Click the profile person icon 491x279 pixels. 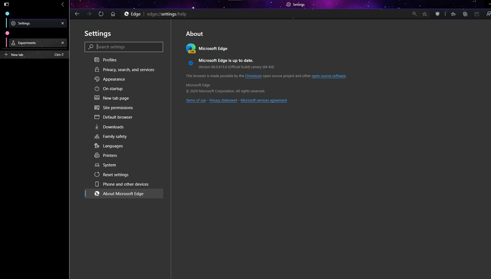[x=488, y=14]
